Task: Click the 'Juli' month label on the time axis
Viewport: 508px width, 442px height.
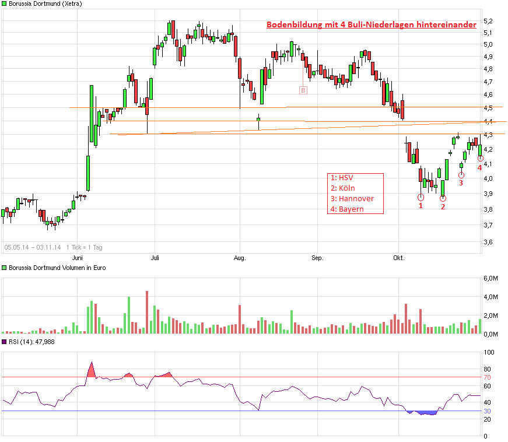Action: click(x=155, y=257)
